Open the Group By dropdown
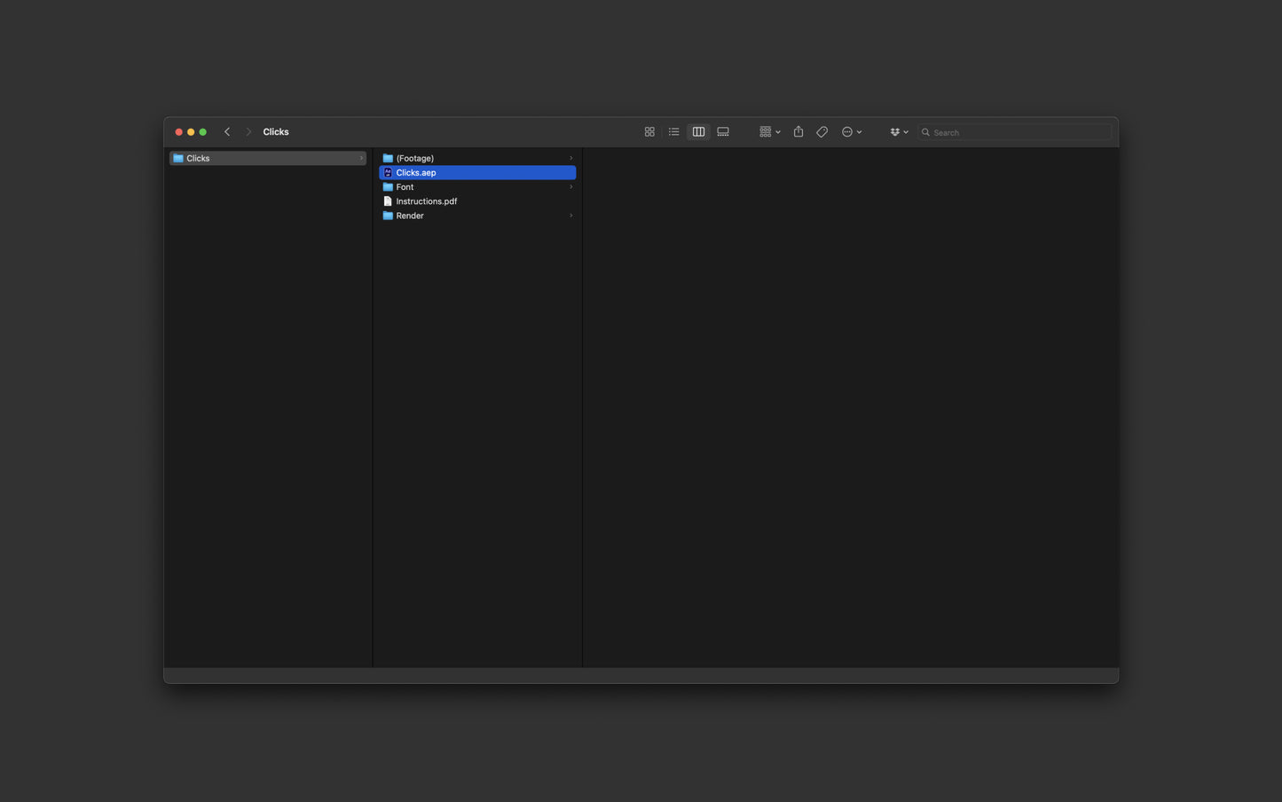The width and height of the screenshot is (1282, 802). 770,132
